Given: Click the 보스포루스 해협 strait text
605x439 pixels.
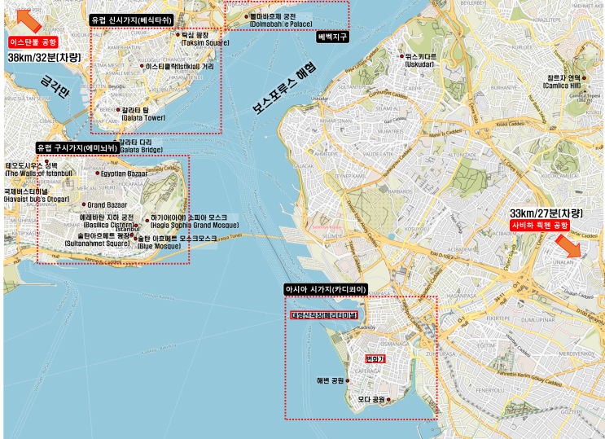Looking at the screenshot, I should point(285,87).
